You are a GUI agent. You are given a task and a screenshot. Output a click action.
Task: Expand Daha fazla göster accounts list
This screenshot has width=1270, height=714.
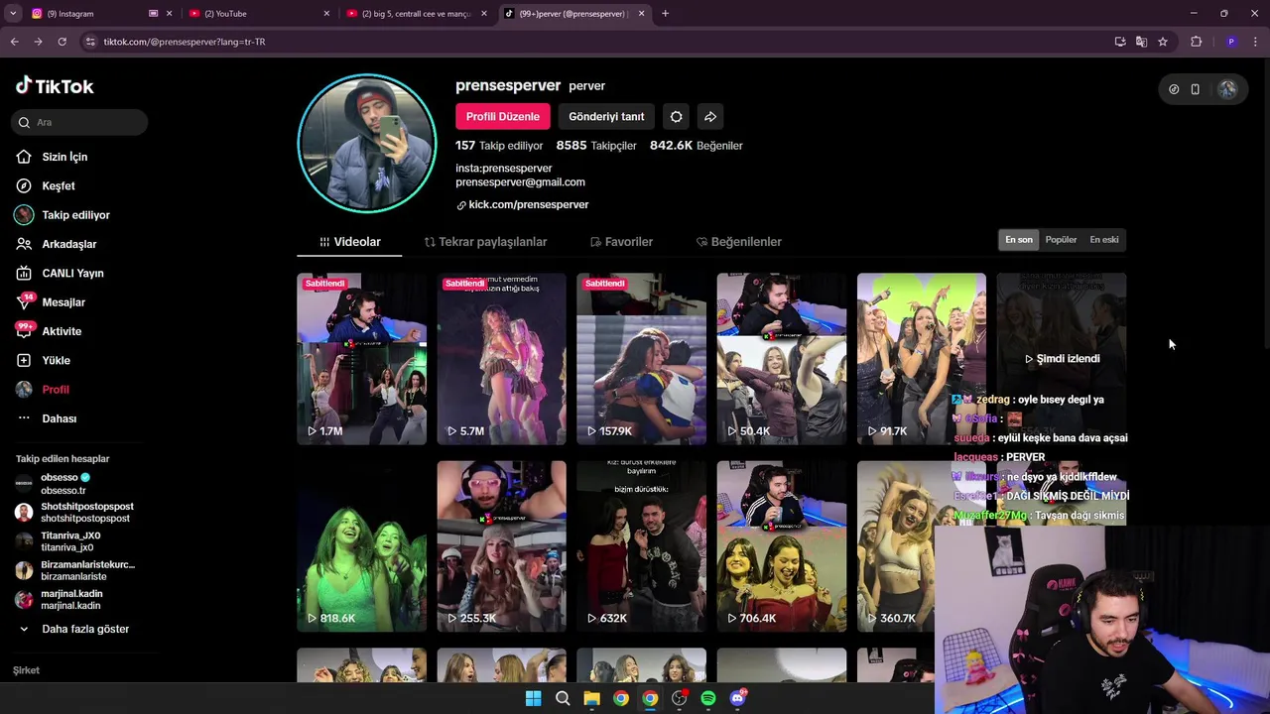[85, 629]
